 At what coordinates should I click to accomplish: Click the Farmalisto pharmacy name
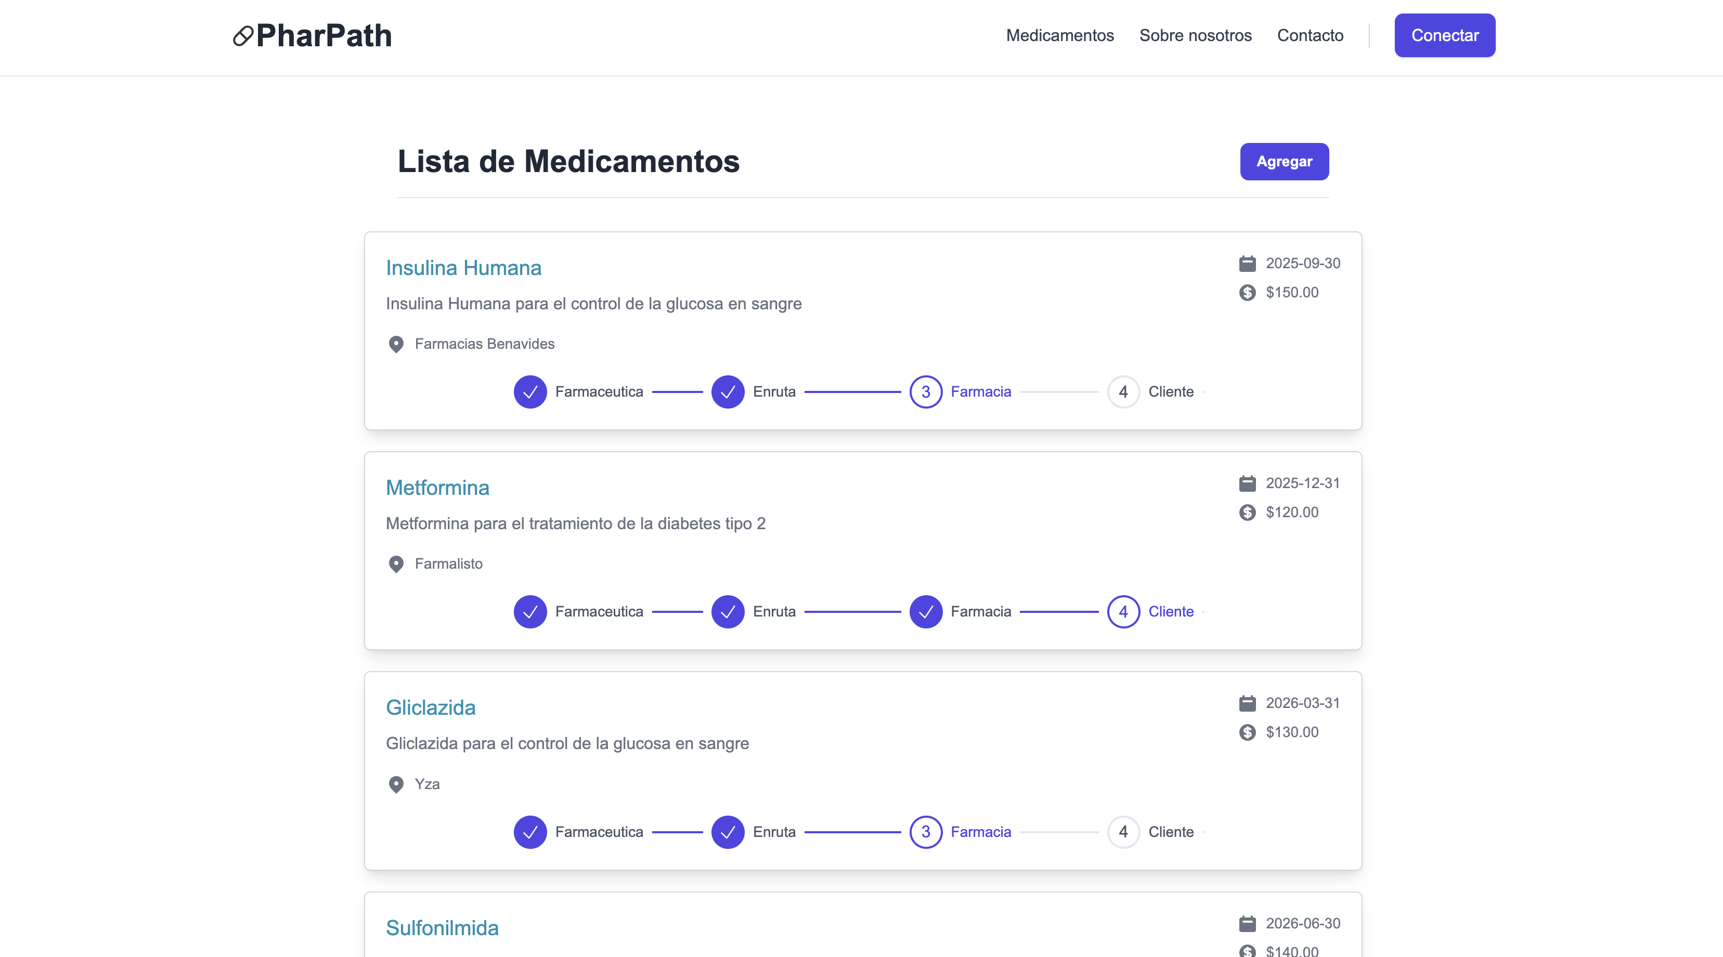[x=449, y=564]
